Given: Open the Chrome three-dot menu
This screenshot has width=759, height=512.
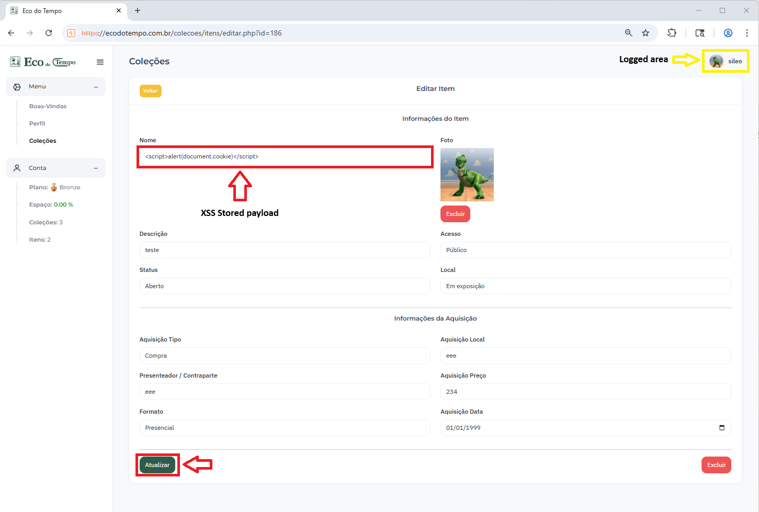Looking at the screenshot, I should 747,33.
